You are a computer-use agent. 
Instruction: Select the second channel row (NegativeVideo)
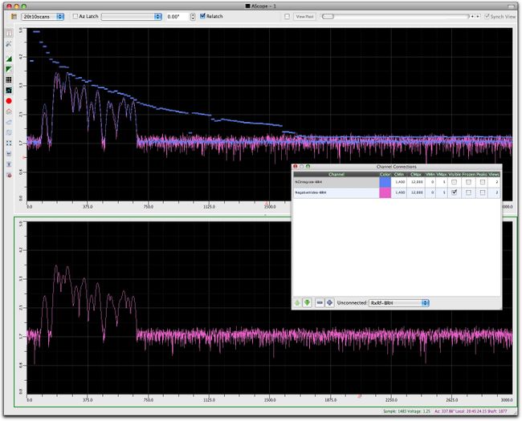[x=397, y=192]
